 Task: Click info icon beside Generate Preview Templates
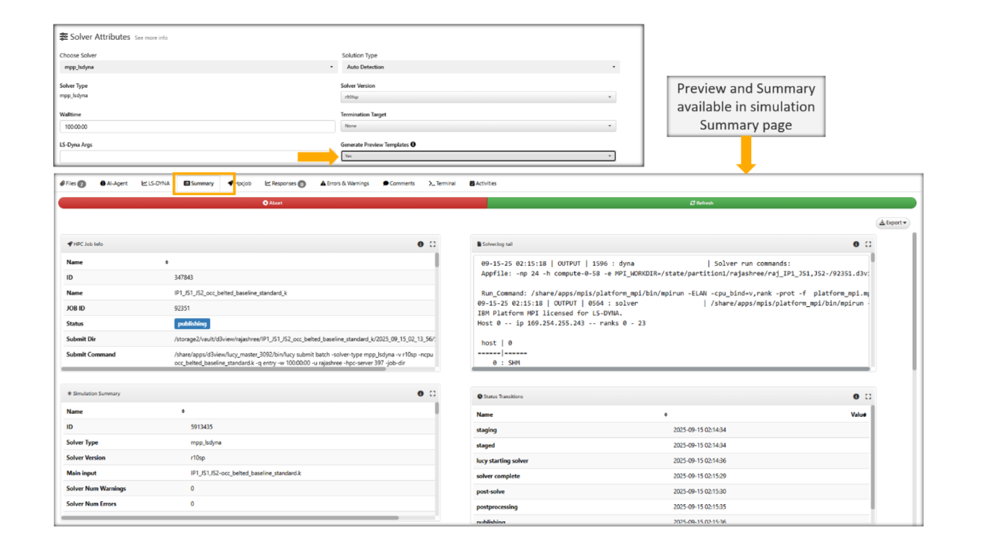click(x=413, y=144)
